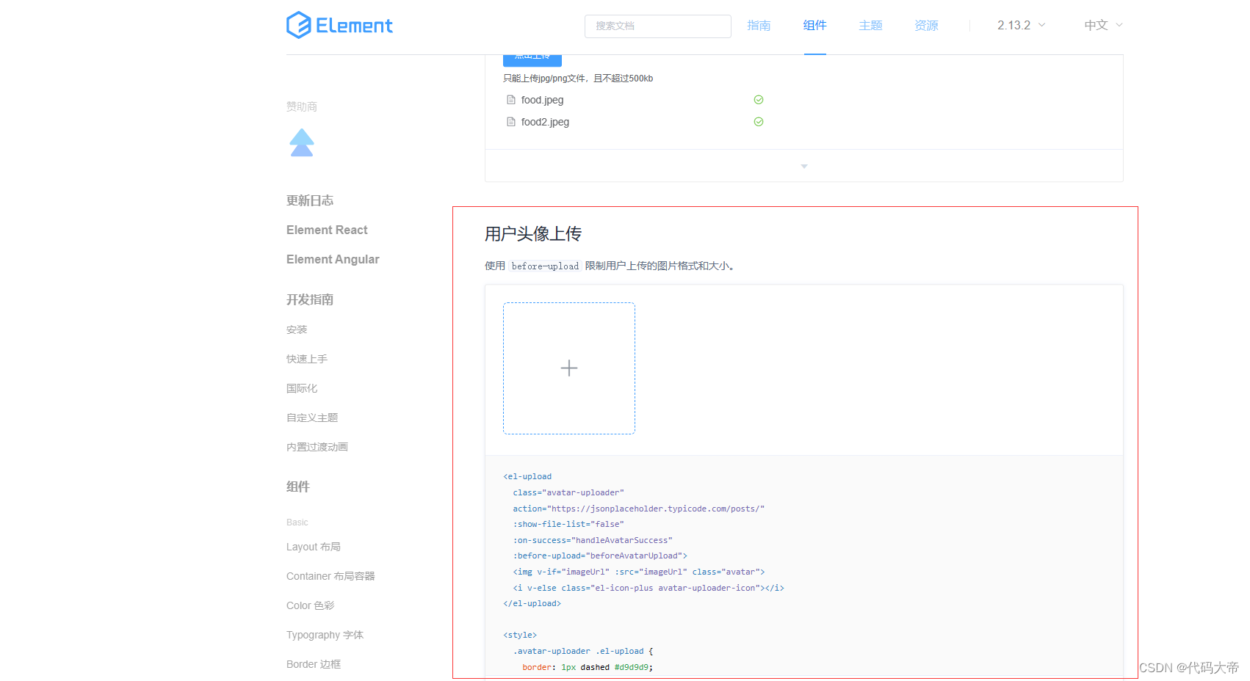Open the Color 色彩 component page
Viewport: 1250px width, 681px height.
310,605
